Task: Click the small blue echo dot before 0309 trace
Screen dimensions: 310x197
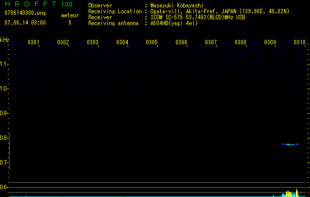Action: [x=274, y=145]
